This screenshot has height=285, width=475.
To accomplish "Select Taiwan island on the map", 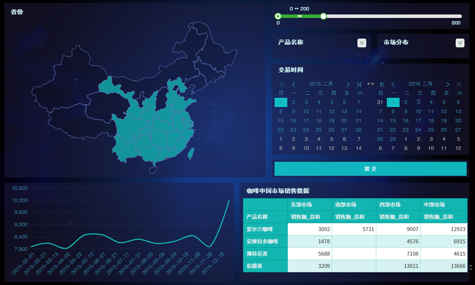I will click(191, 153).
